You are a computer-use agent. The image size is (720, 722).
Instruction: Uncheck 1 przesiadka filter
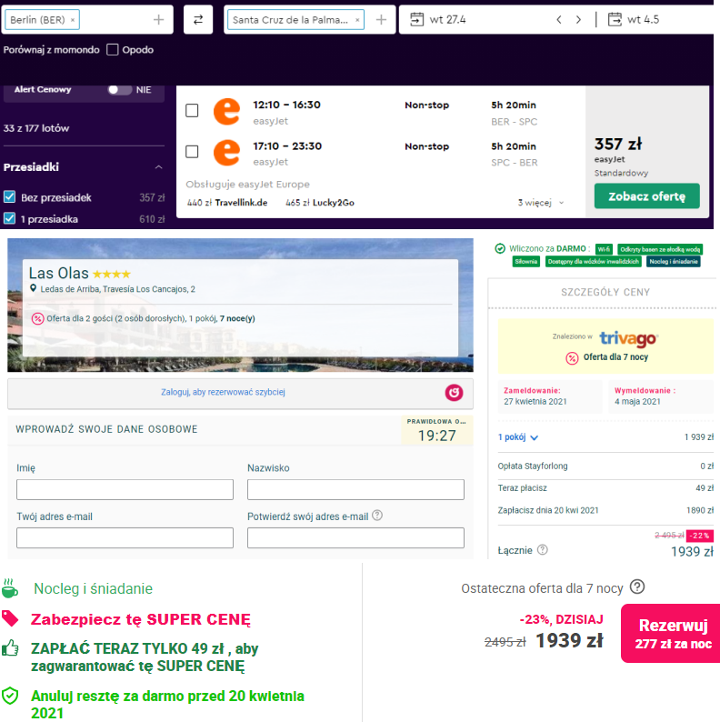coord(9,218)
